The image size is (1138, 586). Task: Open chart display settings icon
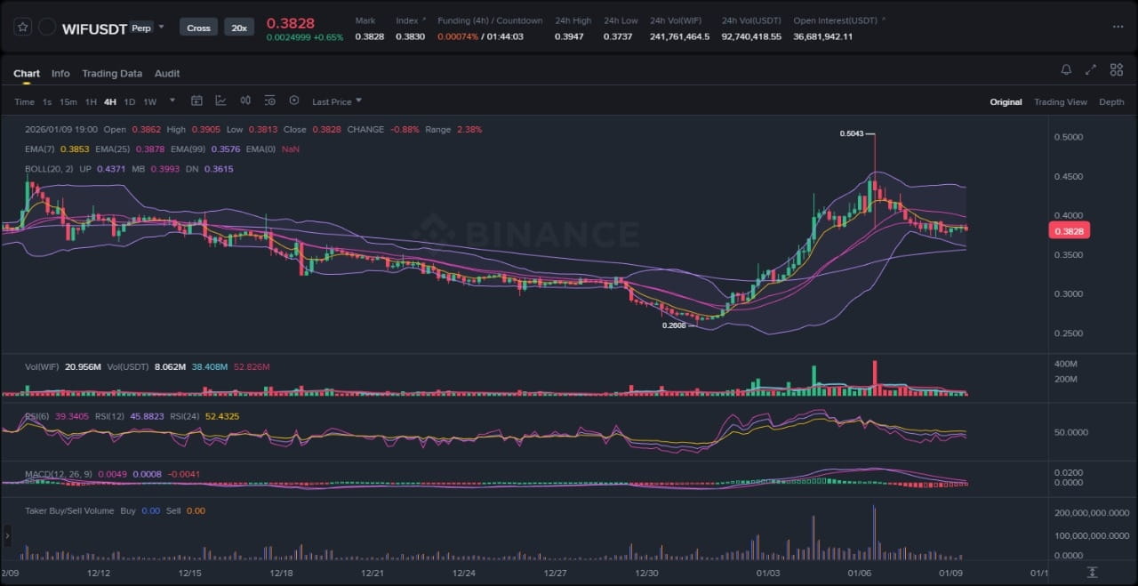pos(269,100)
